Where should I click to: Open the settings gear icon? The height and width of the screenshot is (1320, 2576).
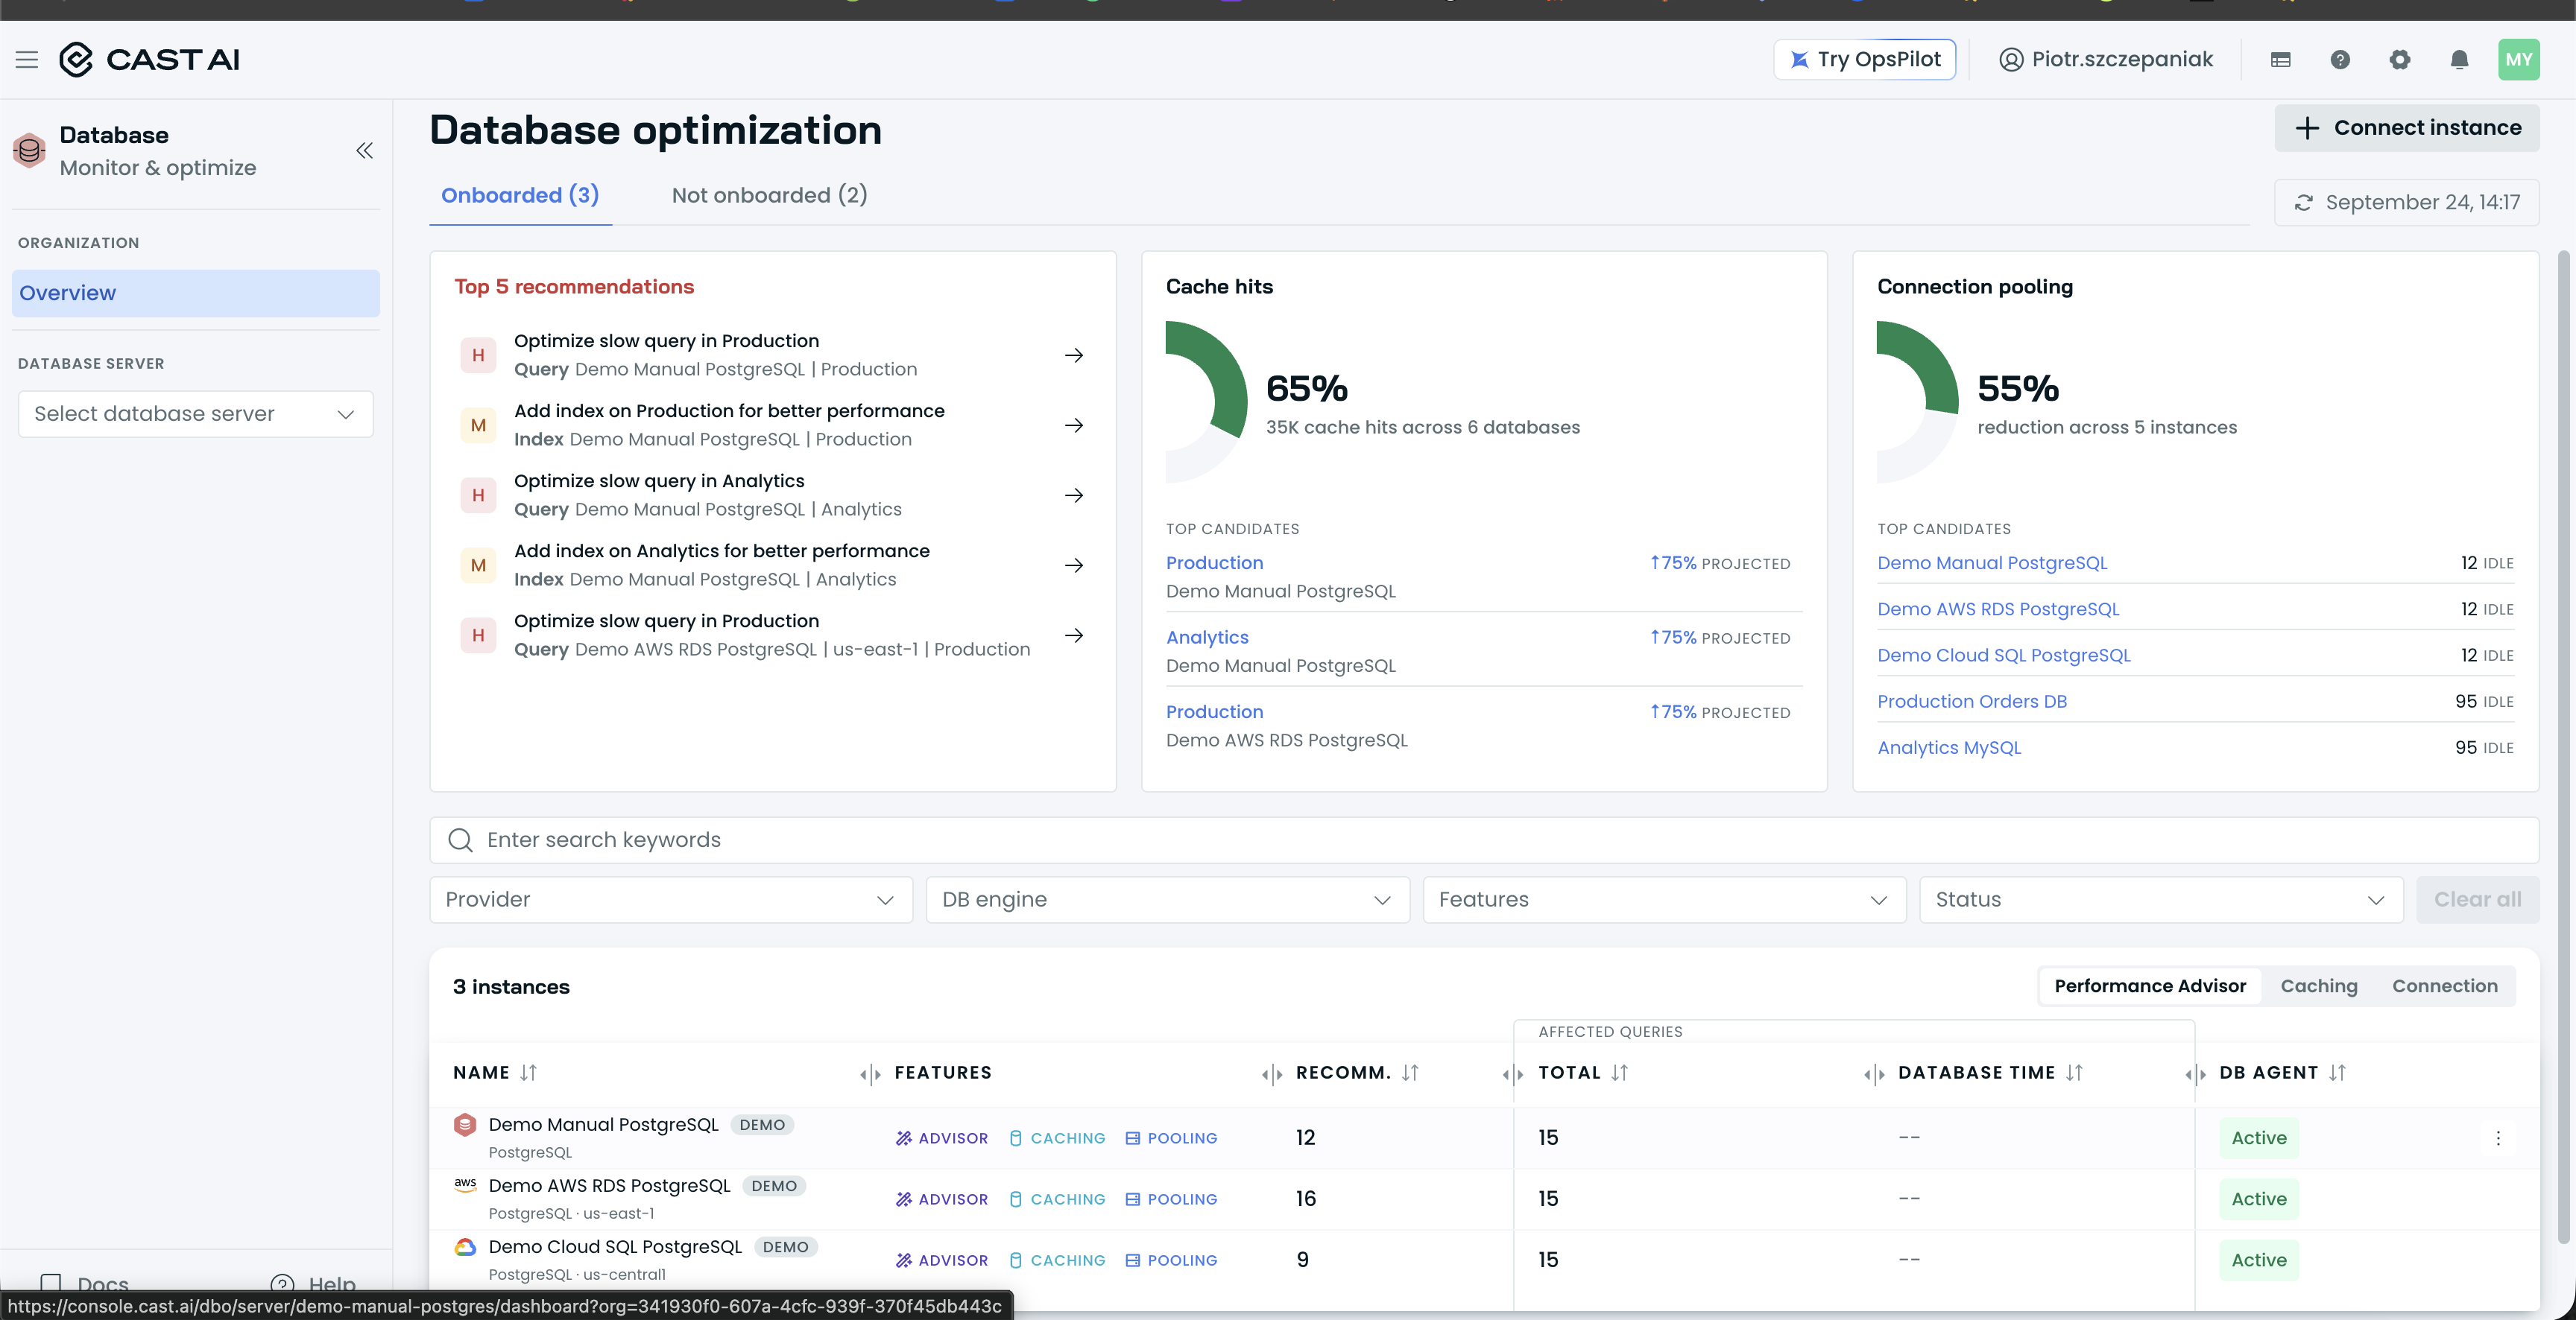point(2399,60)
